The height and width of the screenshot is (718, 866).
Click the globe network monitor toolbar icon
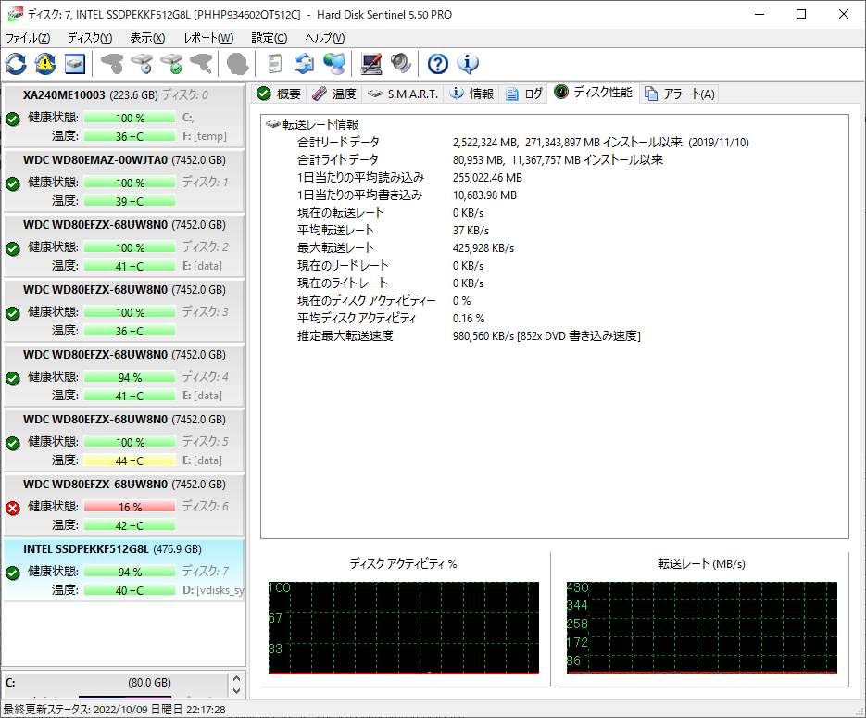[x=334, y=64]
